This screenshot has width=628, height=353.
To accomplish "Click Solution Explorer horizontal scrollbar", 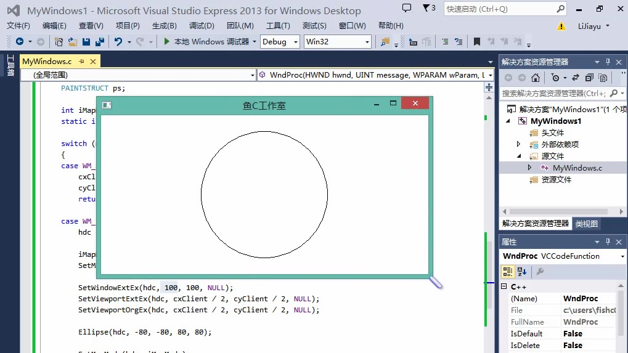I will pos(563,211).
